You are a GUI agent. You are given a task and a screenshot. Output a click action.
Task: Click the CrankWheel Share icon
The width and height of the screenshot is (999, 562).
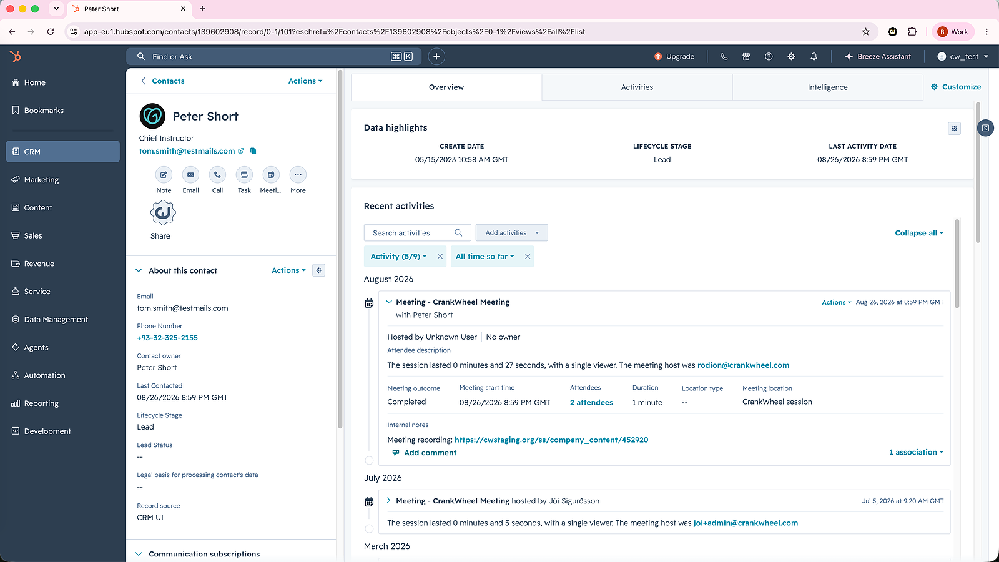[x=163, y=213]
